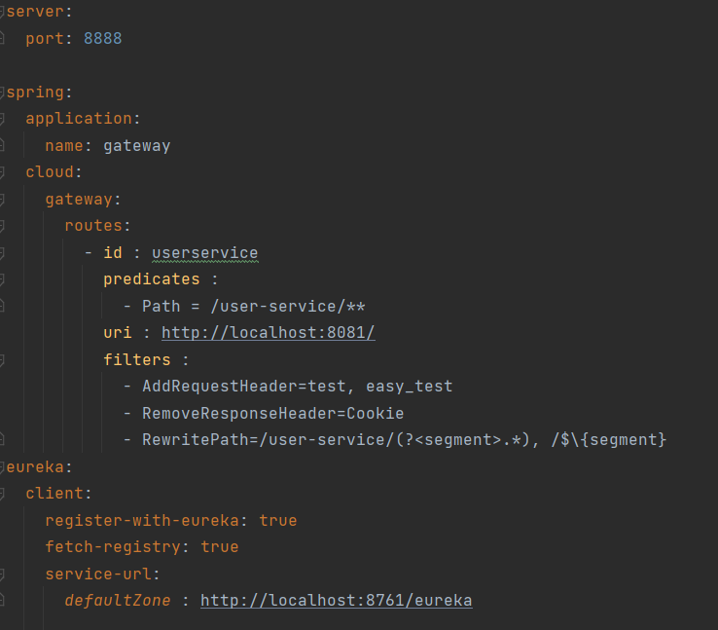The image size is (718, 630).
Task: Click the id key in routes
Action: pyautogui.click(x=113, y=252)
